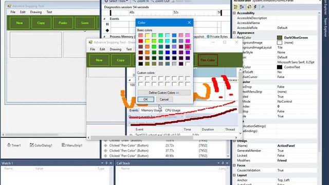Viewport: 329px width, 185px height.
Task: Click the BackColor DarkOliveGreen swatch
Action: click(280, 38)
